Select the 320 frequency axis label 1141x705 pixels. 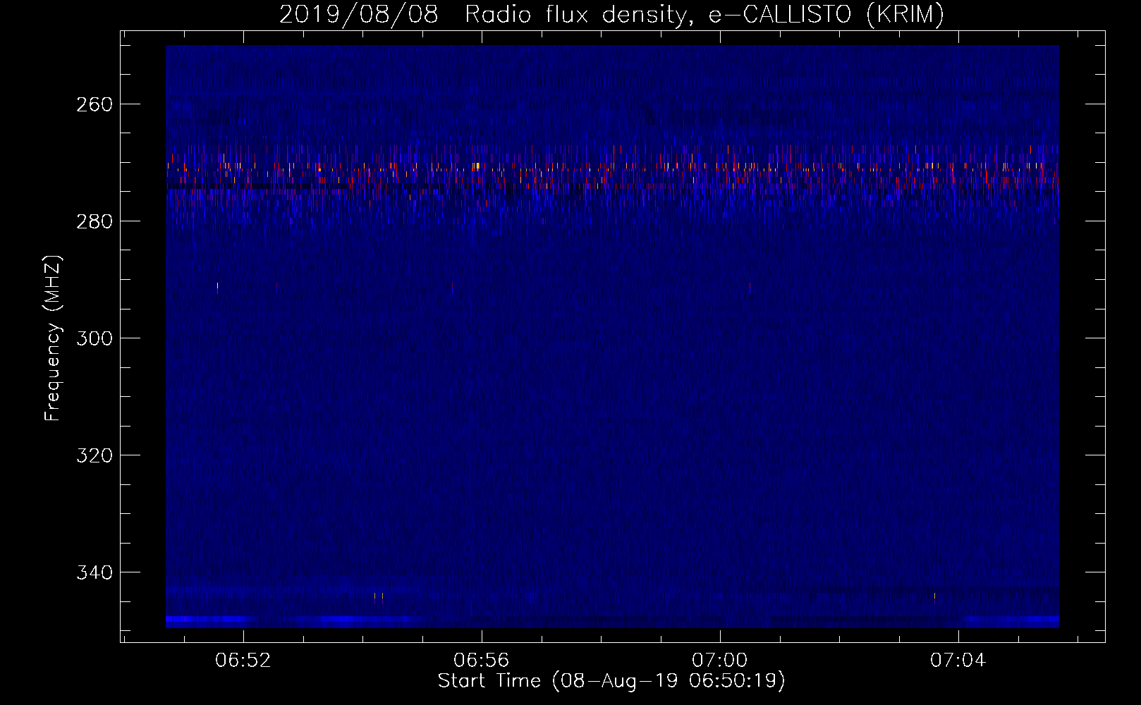tap(94, 455)
